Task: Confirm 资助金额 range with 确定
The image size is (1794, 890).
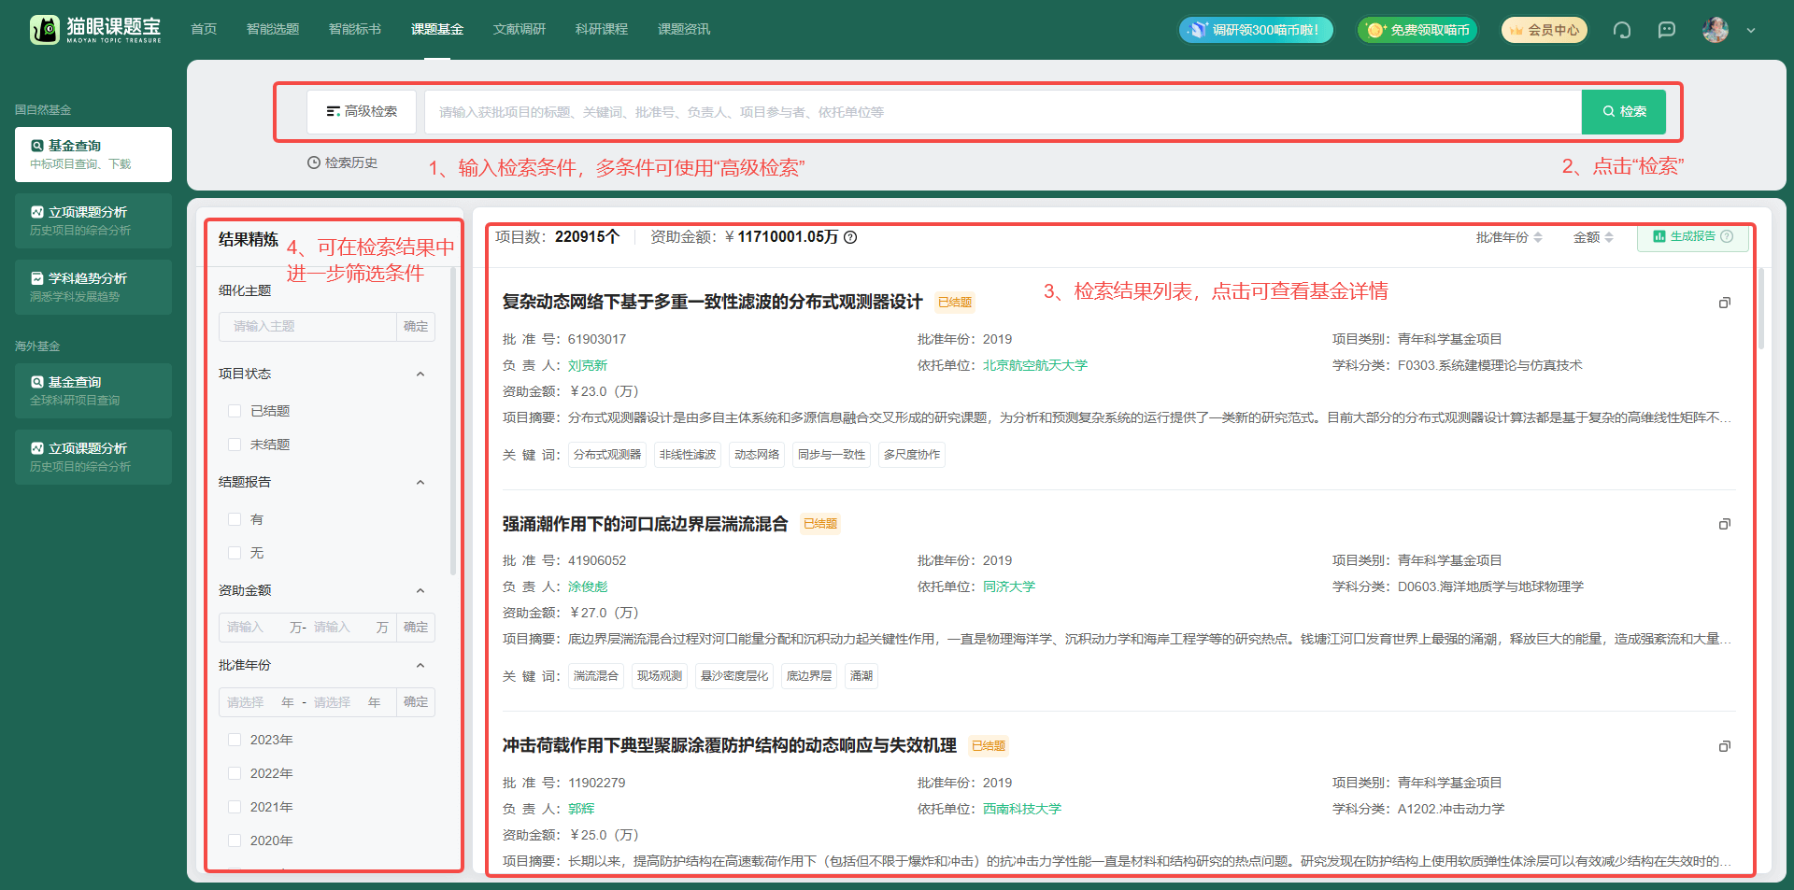Action: click(x=416, y=628)
